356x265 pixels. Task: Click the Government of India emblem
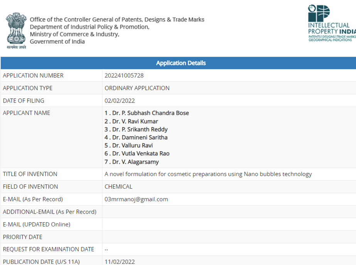click(x=16, y=30)
